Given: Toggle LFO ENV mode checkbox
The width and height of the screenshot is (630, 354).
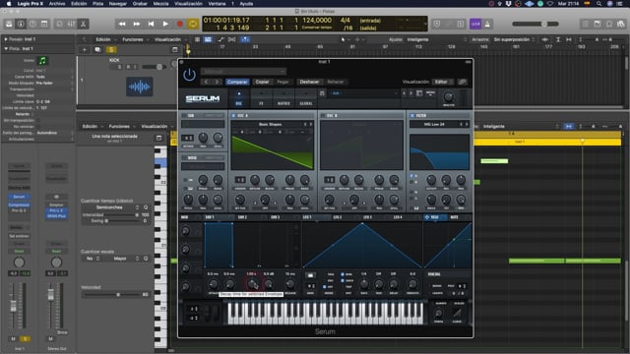Looking at the screenshot, I should [x=325, y=286].
